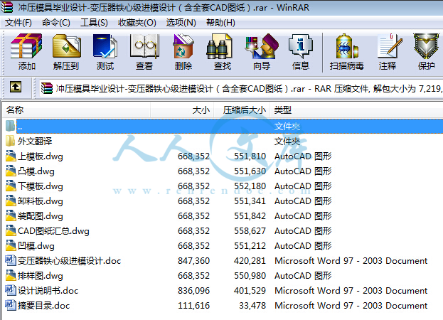Launch the Wizard (向导) icon
The height and width of the screenshot is (320, 443).
(x=262, y=46)
